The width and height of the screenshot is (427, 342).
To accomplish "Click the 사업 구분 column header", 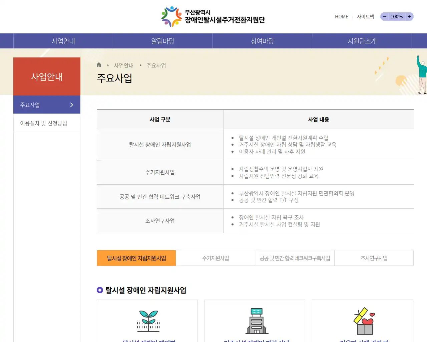I will (160, 120).
